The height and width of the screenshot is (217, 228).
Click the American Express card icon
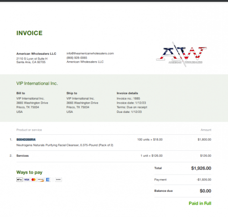[x=47, y=180]
